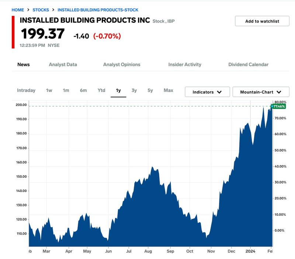Click the 0.00% percentage axis label
The image size is (295, 259).
click(280, 231)
